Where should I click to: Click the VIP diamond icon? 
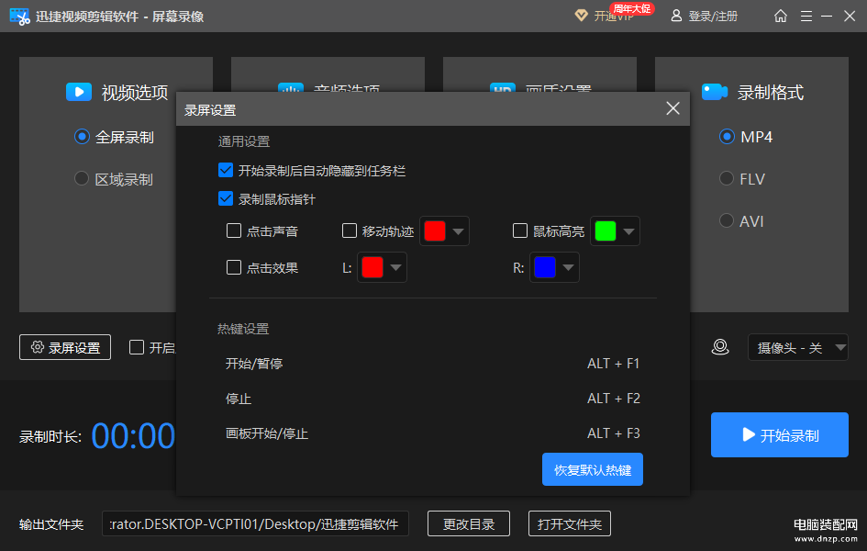tap(581, 15)
